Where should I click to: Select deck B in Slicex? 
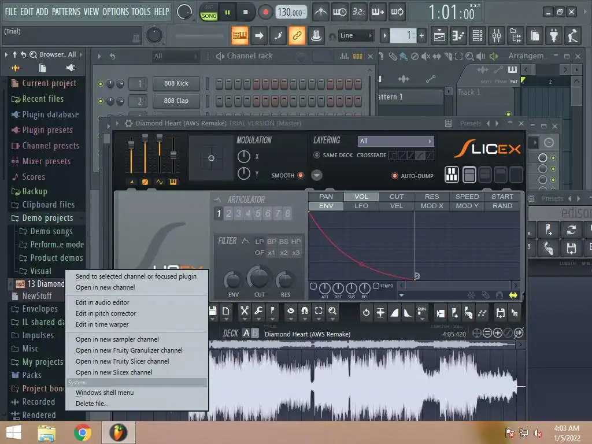[255, 333]
